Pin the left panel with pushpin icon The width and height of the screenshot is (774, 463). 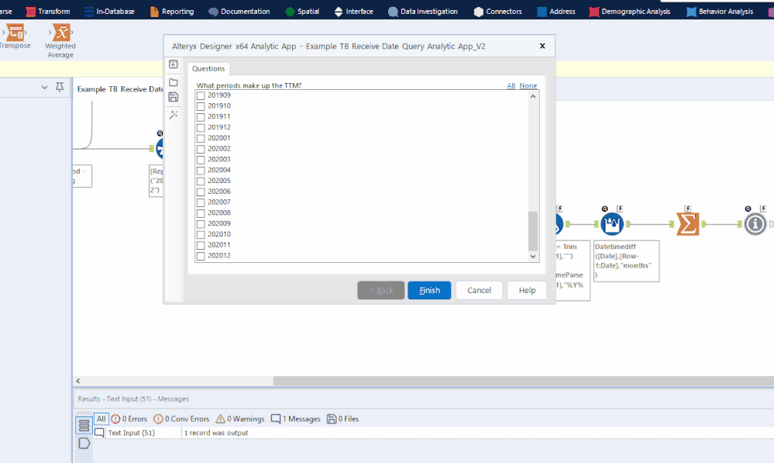pyautogui.click(x=60, y=88)
